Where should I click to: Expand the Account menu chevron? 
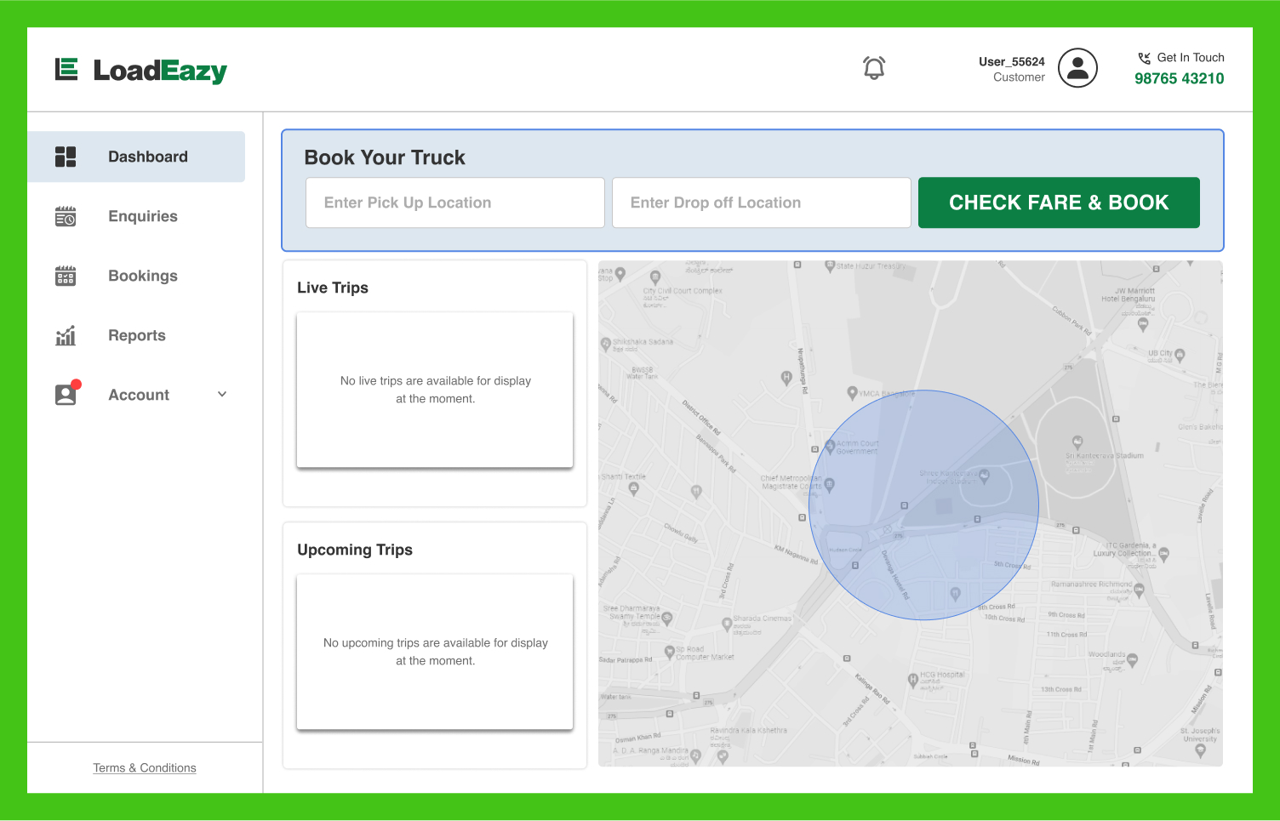click(222, 394)
